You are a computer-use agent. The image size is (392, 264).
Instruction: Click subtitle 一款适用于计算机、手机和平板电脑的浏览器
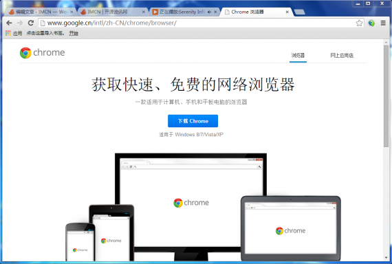pos(191,102)
